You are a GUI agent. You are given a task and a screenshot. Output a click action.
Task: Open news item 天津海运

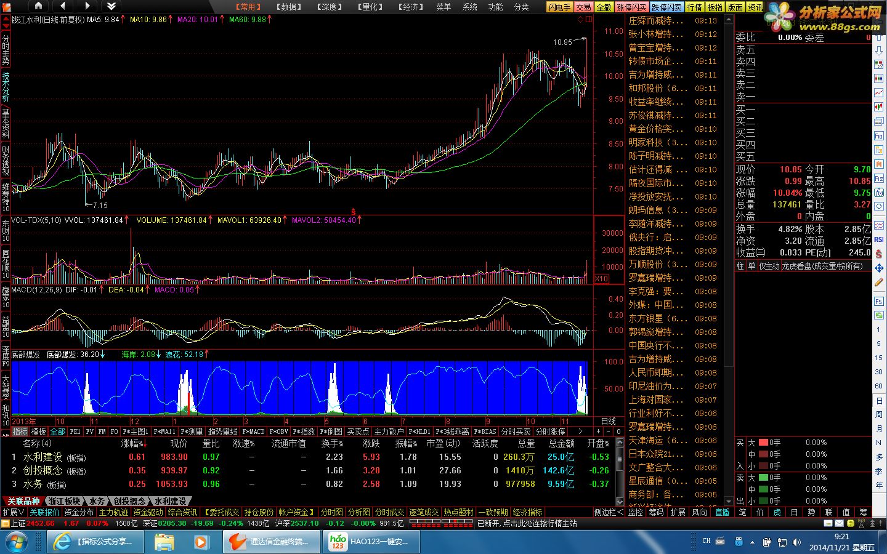pos(673,440)
